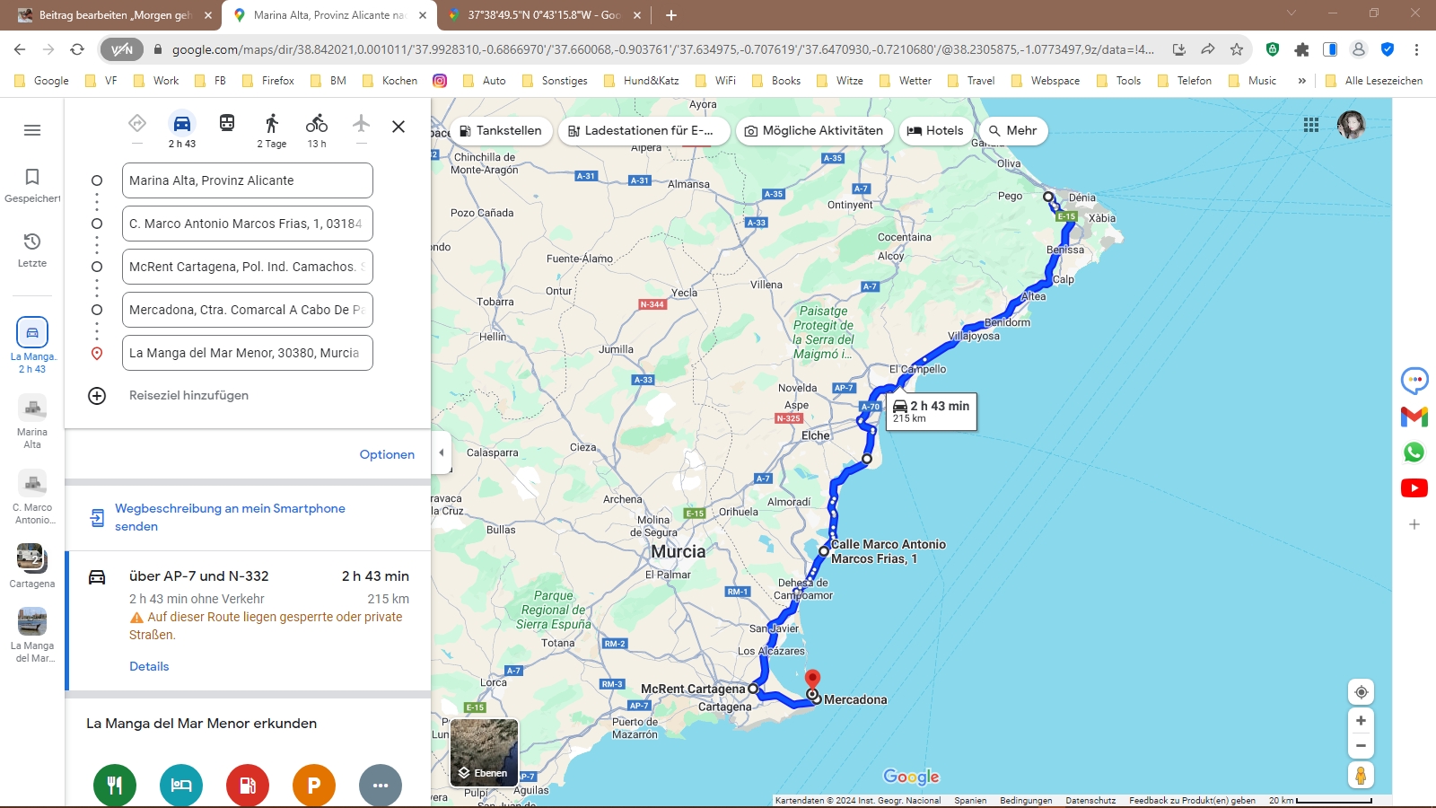Select driving travel mode

182,129
